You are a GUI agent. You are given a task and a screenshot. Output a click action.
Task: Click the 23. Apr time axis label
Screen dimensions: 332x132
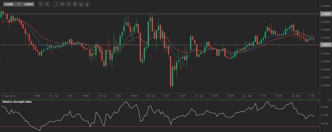tap(296, 96)
